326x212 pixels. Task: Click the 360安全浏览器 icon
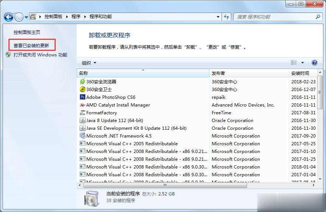pyautogui.click(x=83, y=82)
